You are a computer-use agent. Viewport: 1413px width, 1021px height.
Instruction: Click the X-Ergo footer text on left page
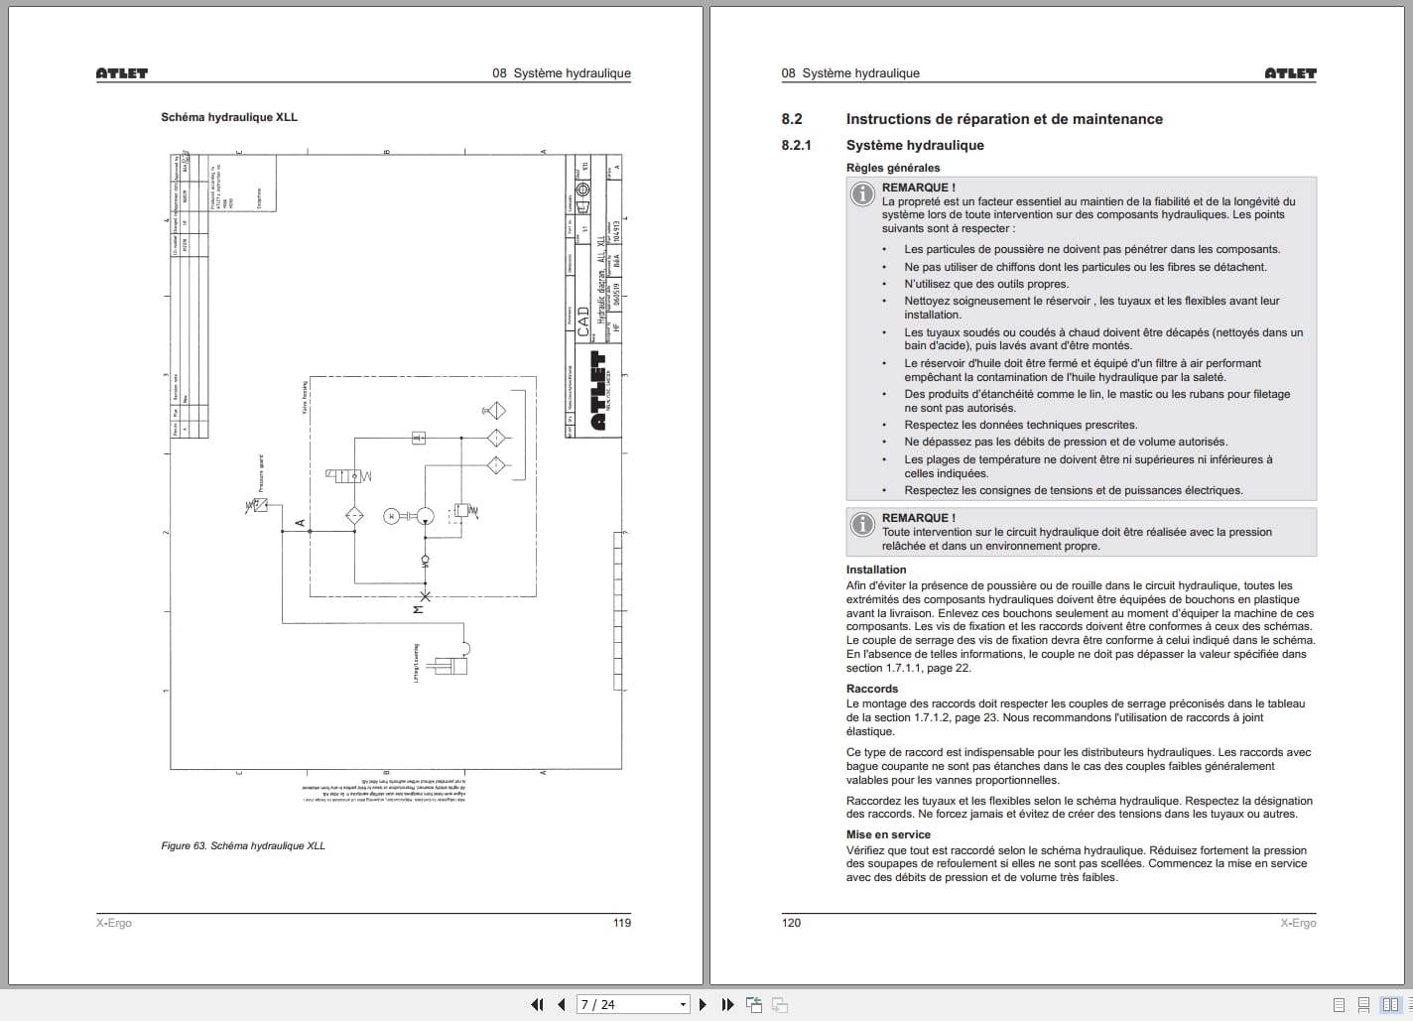(x=113, y=923)
